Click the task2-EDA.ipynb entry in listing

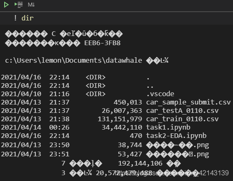(176, 136)
